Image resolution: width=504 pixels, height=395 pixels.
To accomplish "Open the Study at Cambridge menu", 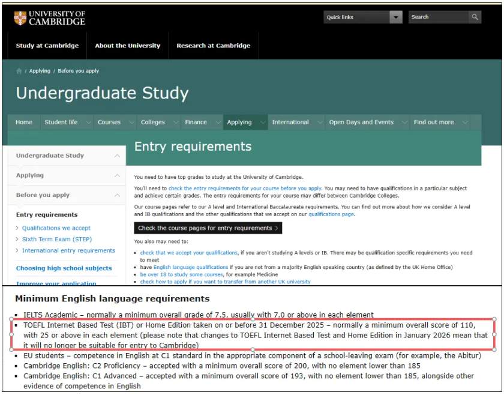I will [x=47, y=46].
